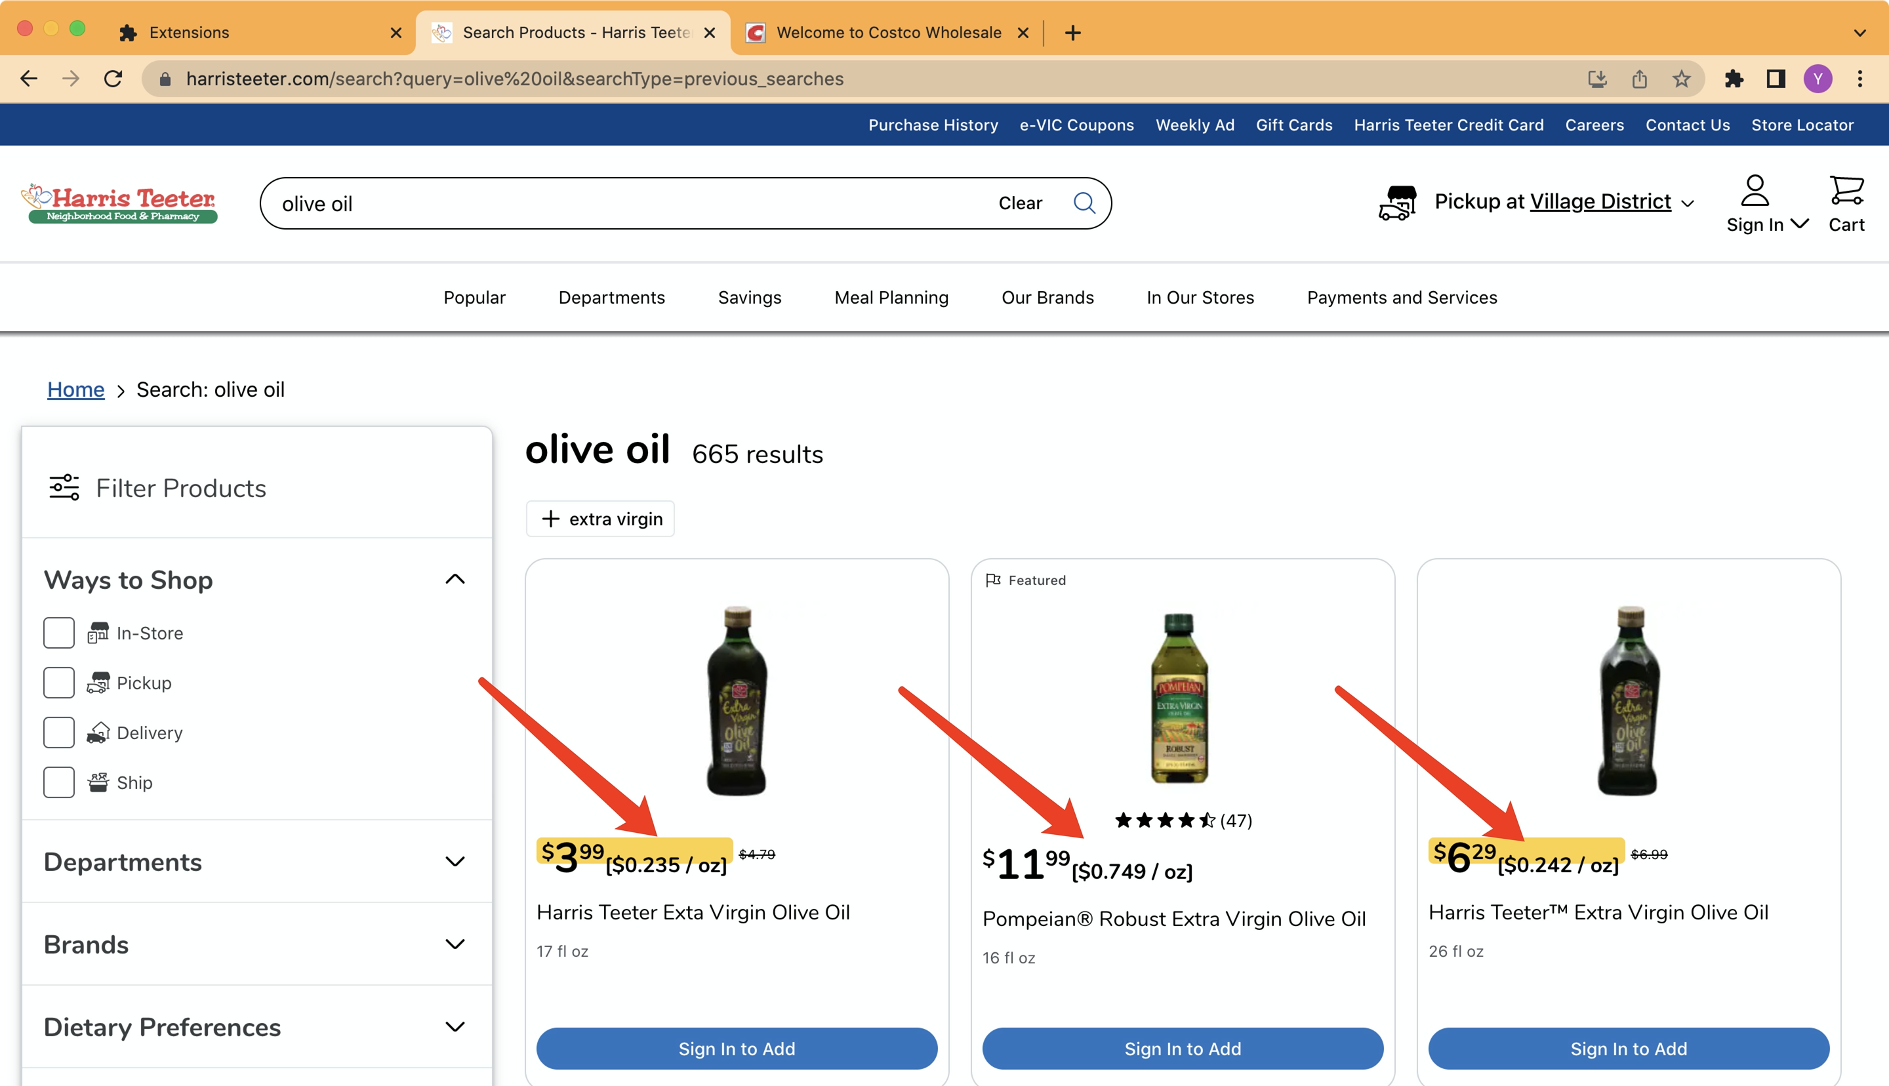1889x1086 pixels.
Task: Expand the Departments filter section
Action: [x=454, y=862]
